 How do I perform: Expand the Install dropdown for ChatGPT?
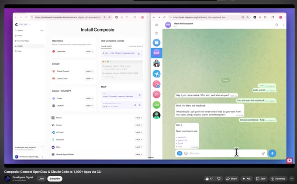click(89, 106)
